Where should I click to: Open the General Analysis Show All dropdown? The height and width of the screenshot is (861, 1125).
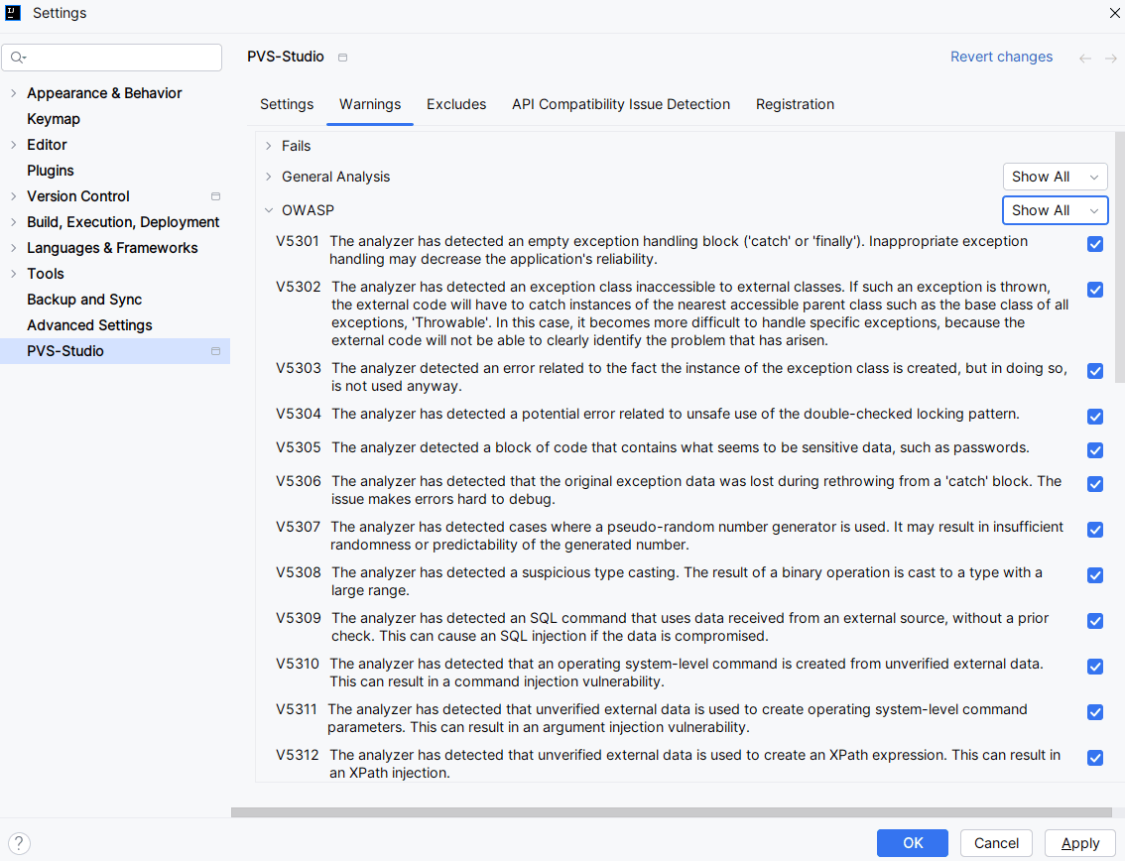click(x=1055, y=177)
